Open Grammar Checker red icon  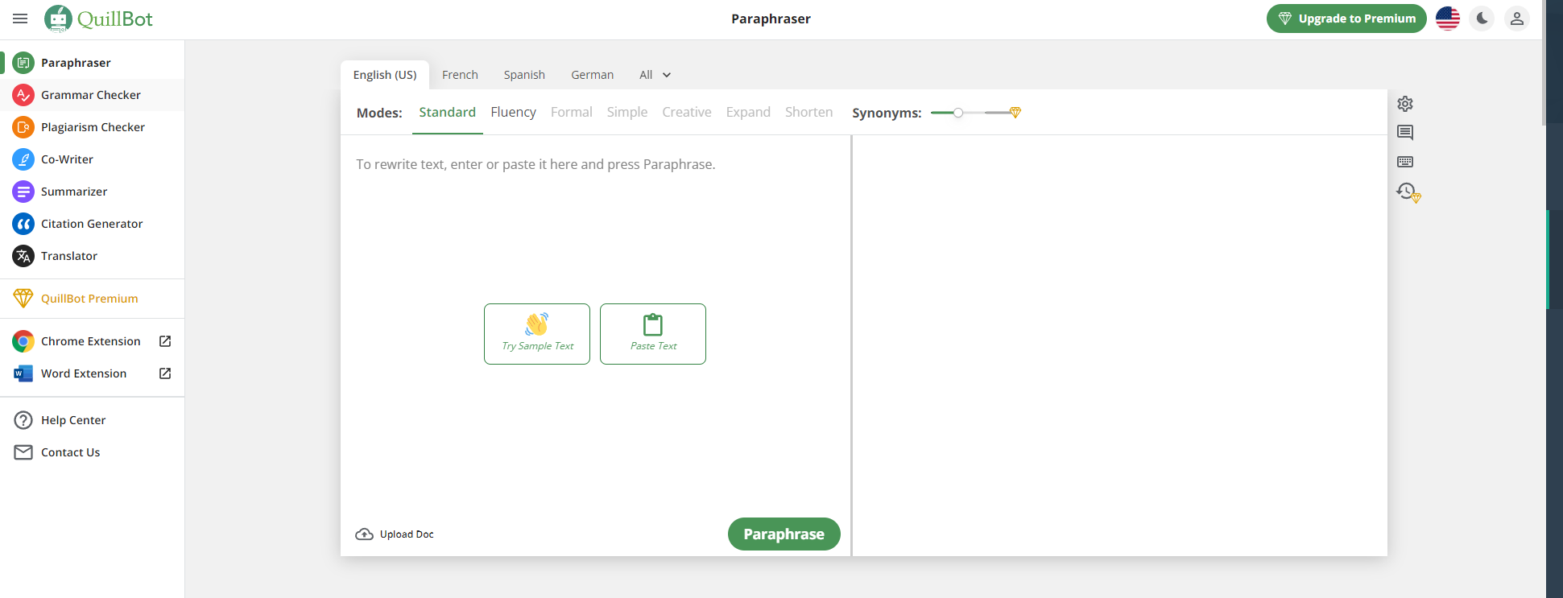click(23, 95)
